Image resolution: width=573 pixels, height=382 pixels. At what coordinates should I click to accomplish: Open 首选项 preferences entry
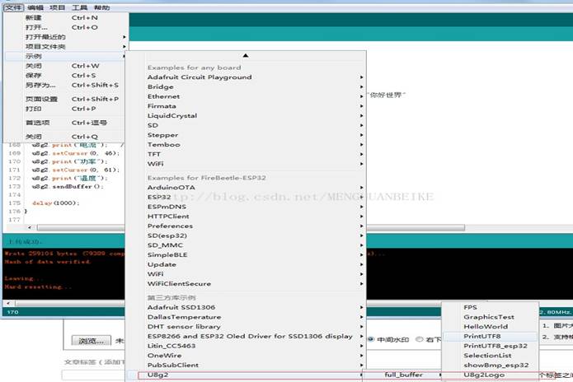click(x=66, y=123)
